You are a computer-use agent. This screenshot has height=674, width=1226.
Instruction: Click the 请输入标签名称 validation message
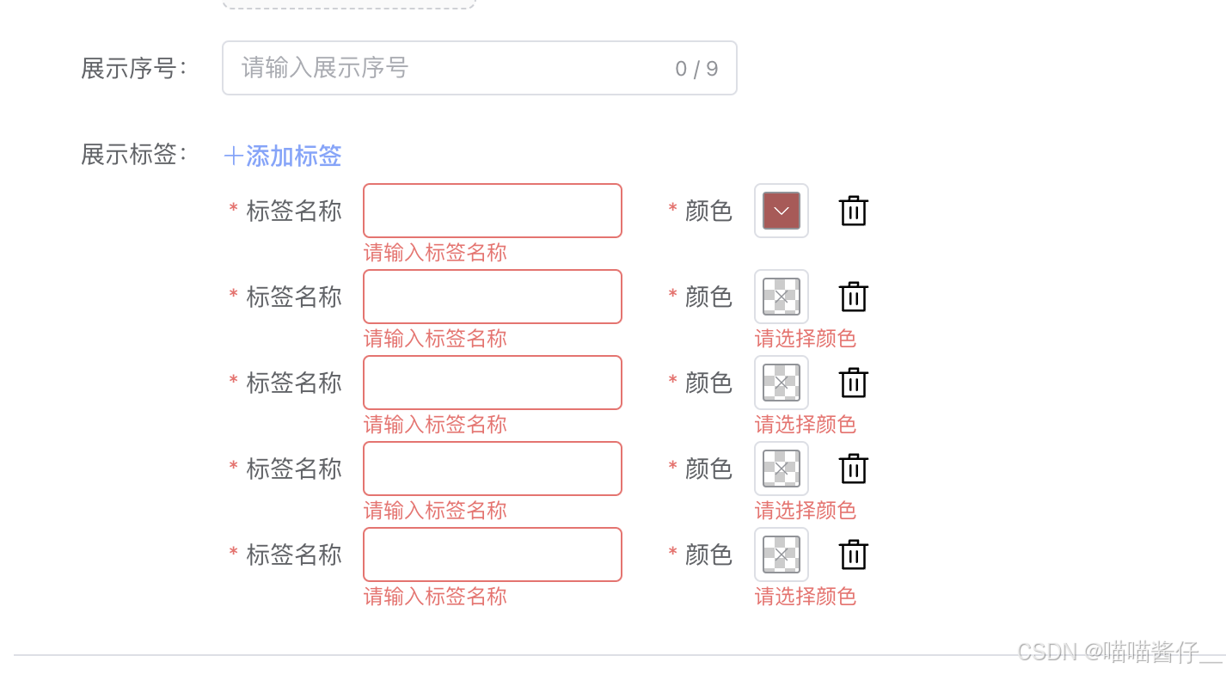click(x=435, y=252)
